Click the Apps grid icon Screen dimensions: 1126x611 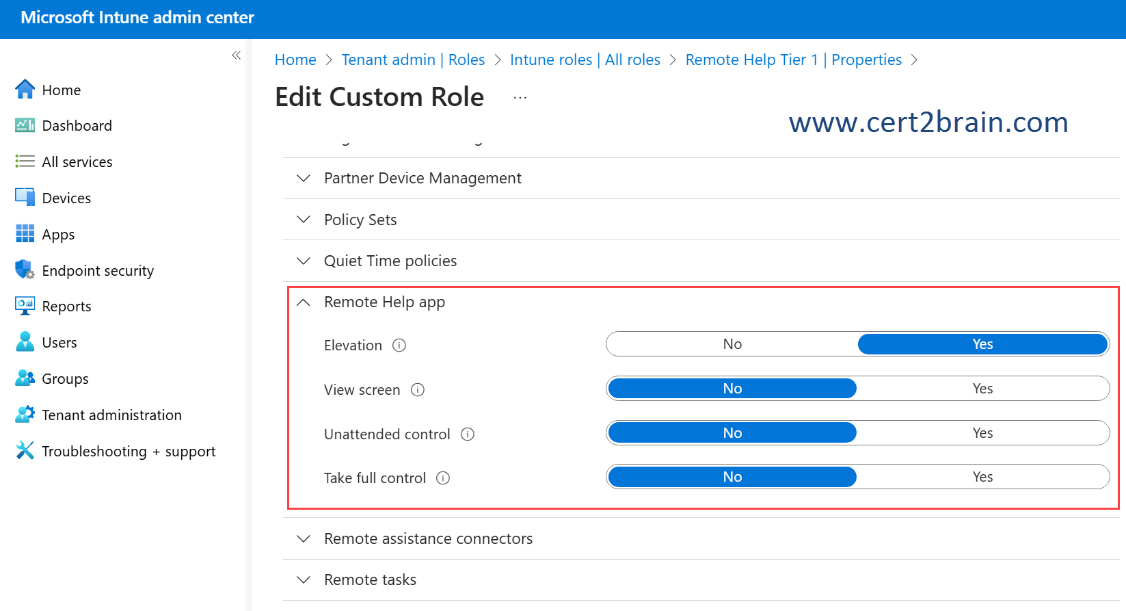(x=25, y=233)
